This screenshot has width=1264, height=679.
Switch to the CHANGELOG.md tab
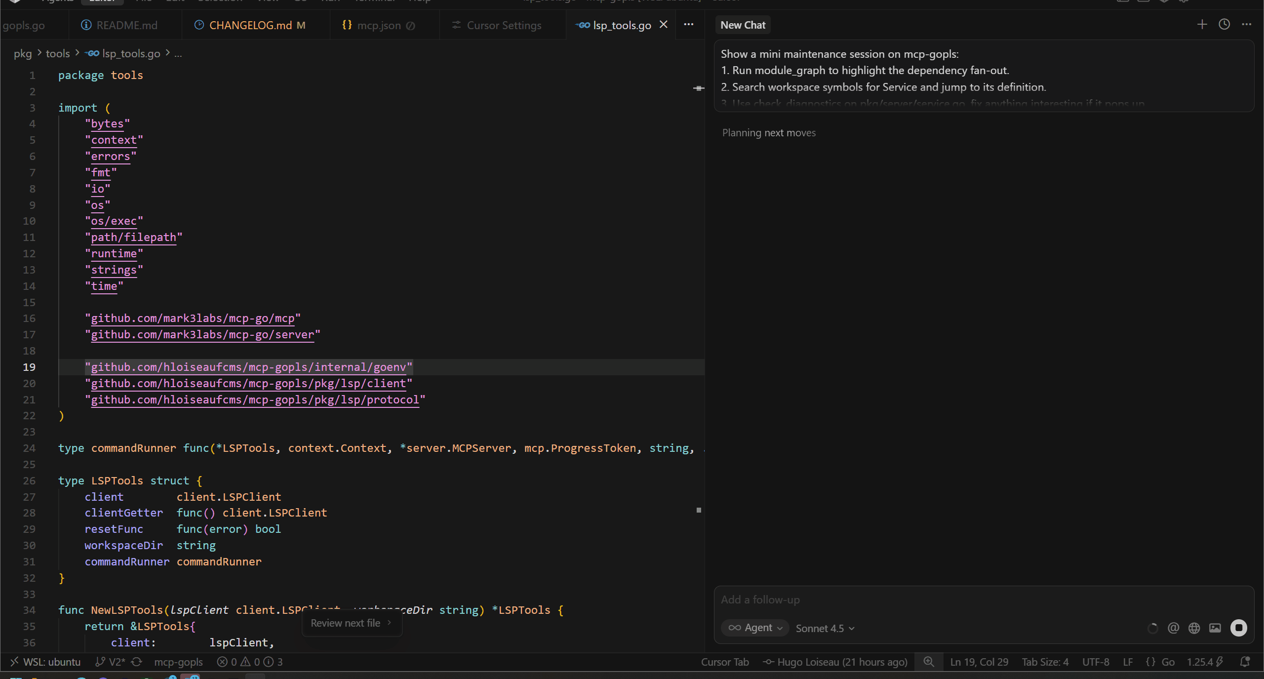[250, 25]
